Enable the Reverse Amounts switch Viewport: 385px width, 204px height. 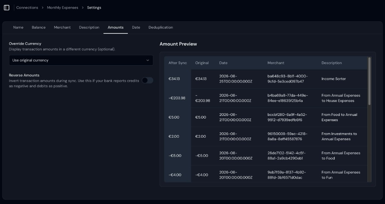click(x=147, y=80)
